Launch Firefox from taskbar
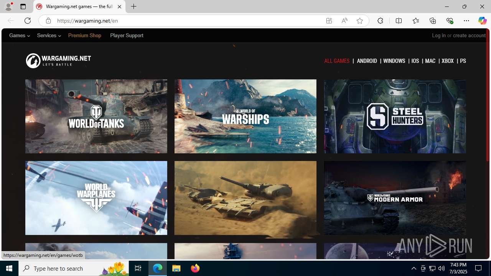This screenshot has width=491, height=276. point(195,268)
